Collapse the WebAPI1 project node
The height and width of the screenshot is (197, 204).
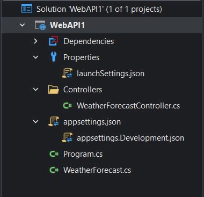click(x=22, y=25)
